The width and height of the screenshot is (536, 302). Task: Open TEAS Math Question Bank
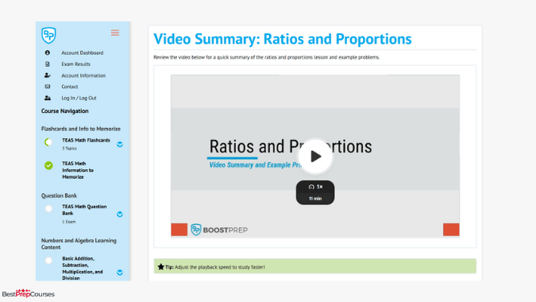coord(84,210)
